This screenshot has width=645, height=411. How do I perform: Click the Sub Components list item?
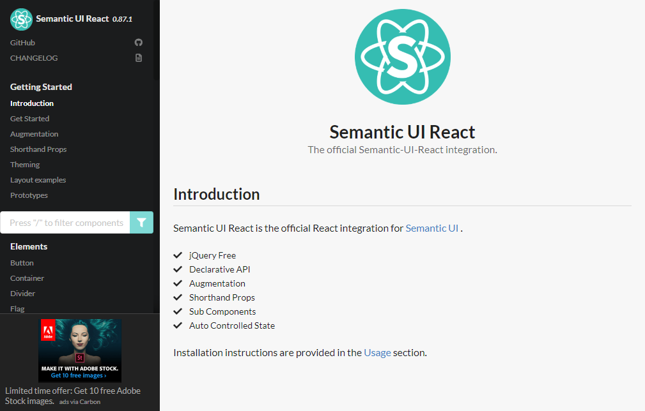point(222,311)
